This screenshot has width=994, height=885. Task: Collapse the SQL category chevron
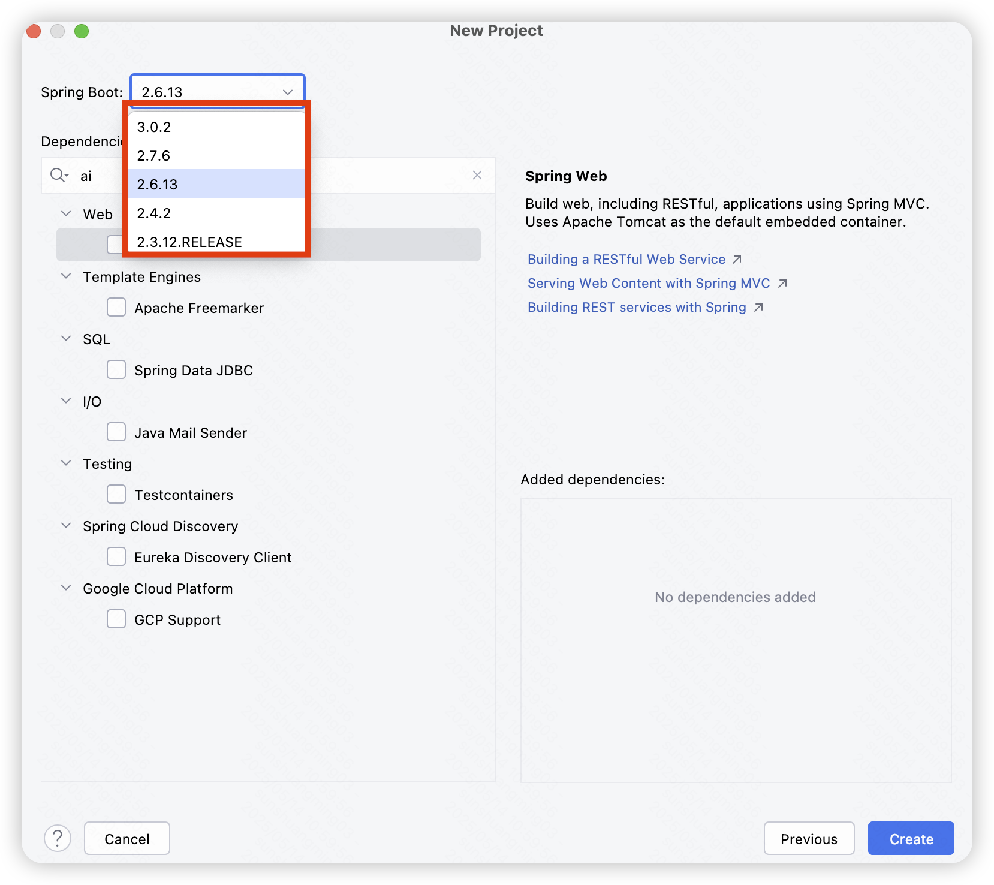(x=66, y=338)
